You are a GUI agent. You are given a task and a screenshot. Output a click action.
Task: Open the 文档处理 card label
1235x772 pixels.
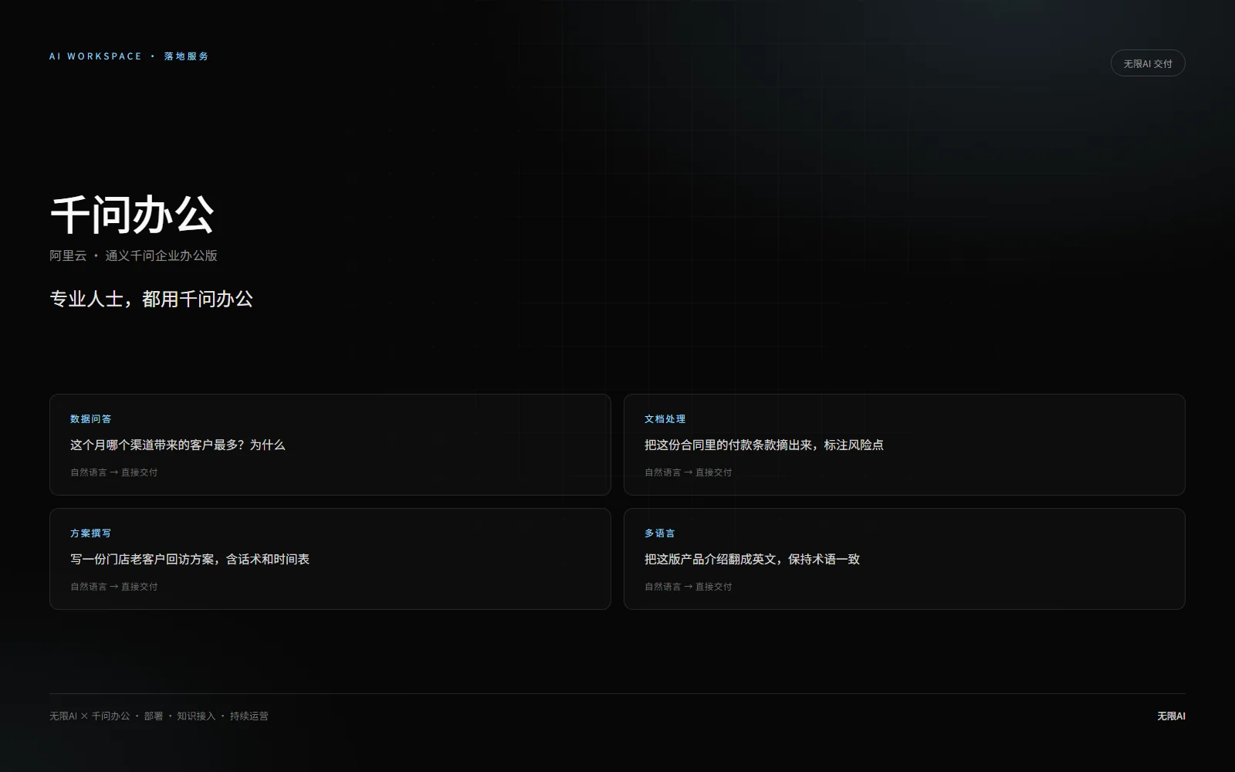click(665, 419)
